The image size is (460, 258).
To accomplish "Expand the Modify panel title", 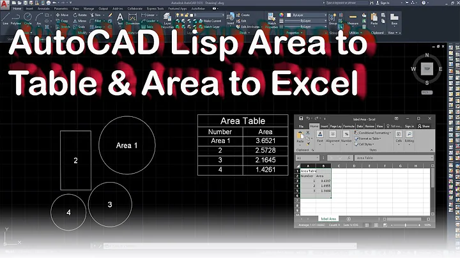I will pyautogui.click(x=83, y=33).
